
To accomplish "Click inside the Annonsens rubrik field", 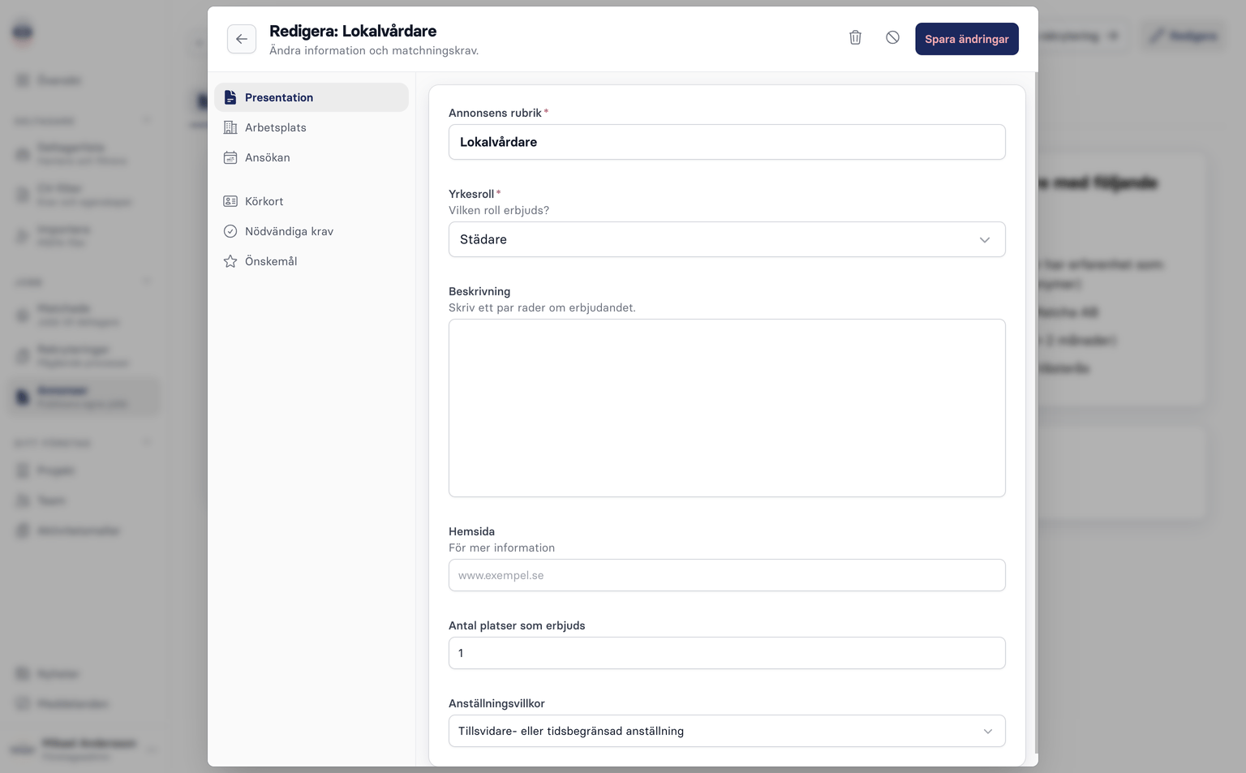I will click(727, 142).
